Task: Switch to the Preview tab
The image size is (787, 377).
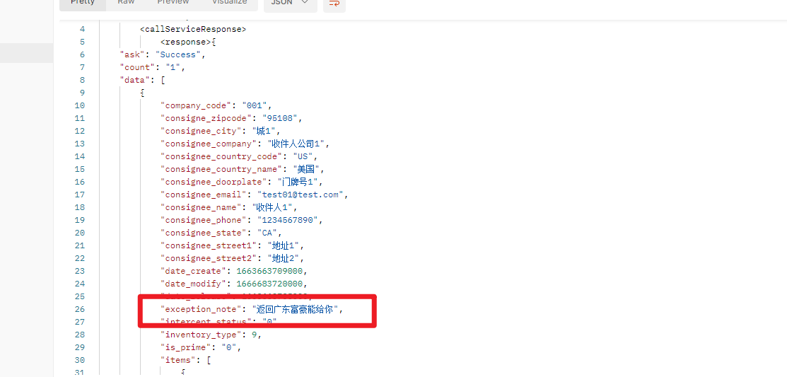Action: [x=173, y=3]
